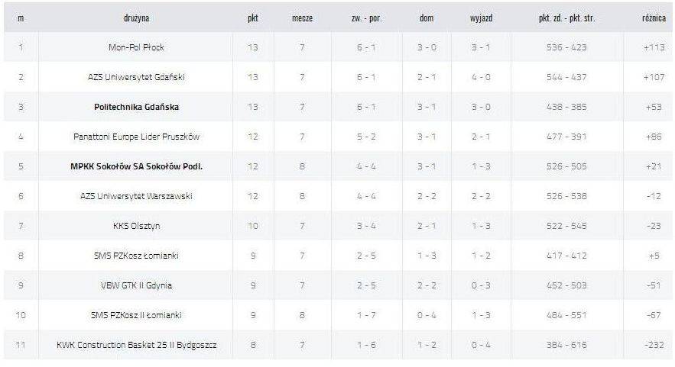Screen dimensions: 675x367
Task: Click SMS PZKosz Łomianki team name
Action: 136,256
